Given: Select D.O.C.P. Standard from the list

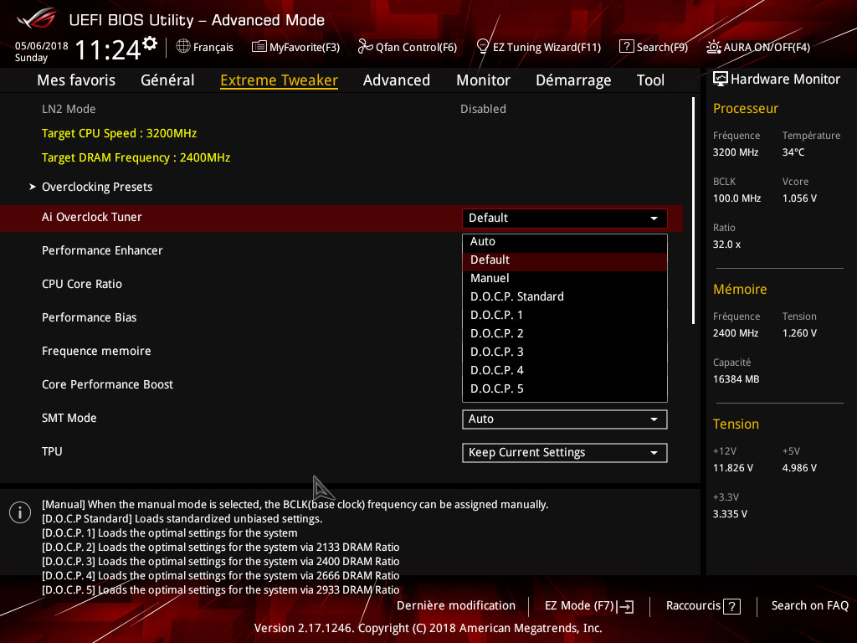Looking at the screenshot, I should pos(517,296).
